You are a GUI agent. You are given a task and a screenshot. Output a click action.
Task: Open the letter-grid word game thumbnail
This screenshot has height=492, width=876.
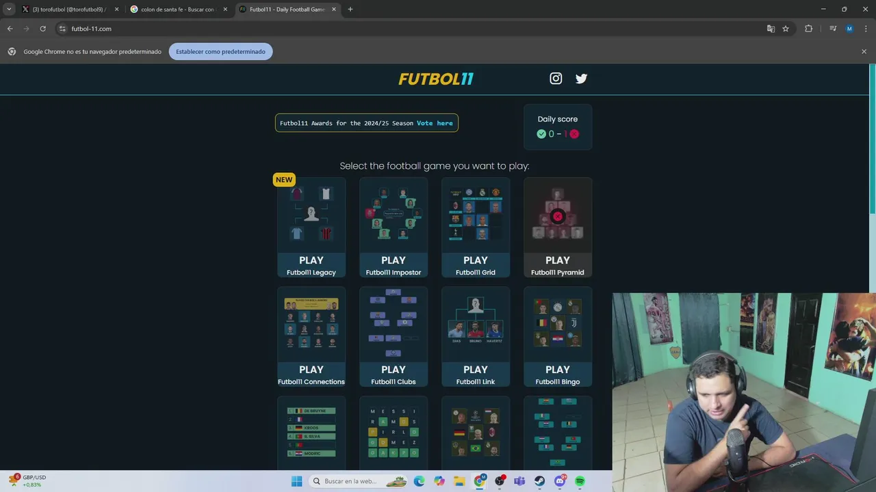point(394,433)
